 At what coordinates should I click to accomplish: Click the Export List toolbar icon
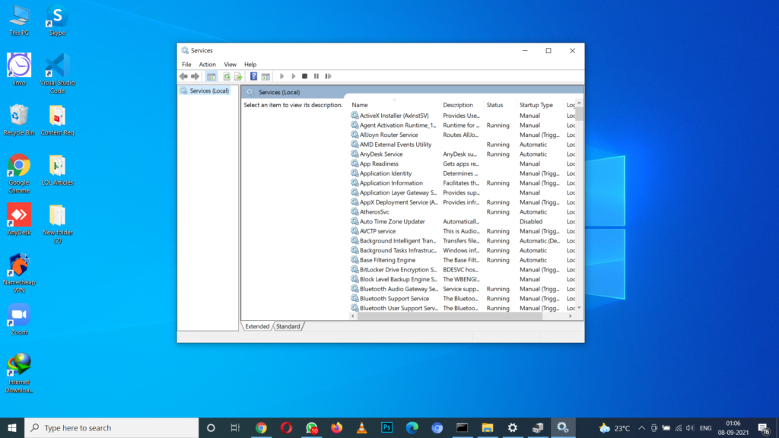[237, 76]
